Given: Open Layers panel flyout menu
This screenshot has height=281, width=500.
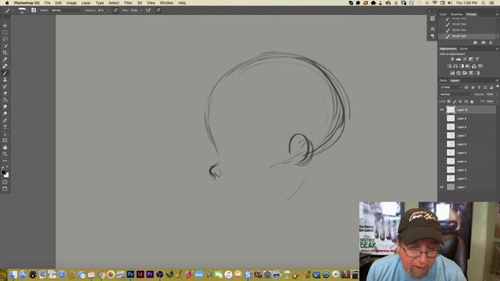Looking at the screenshot, I should click(x=497, y=80).
